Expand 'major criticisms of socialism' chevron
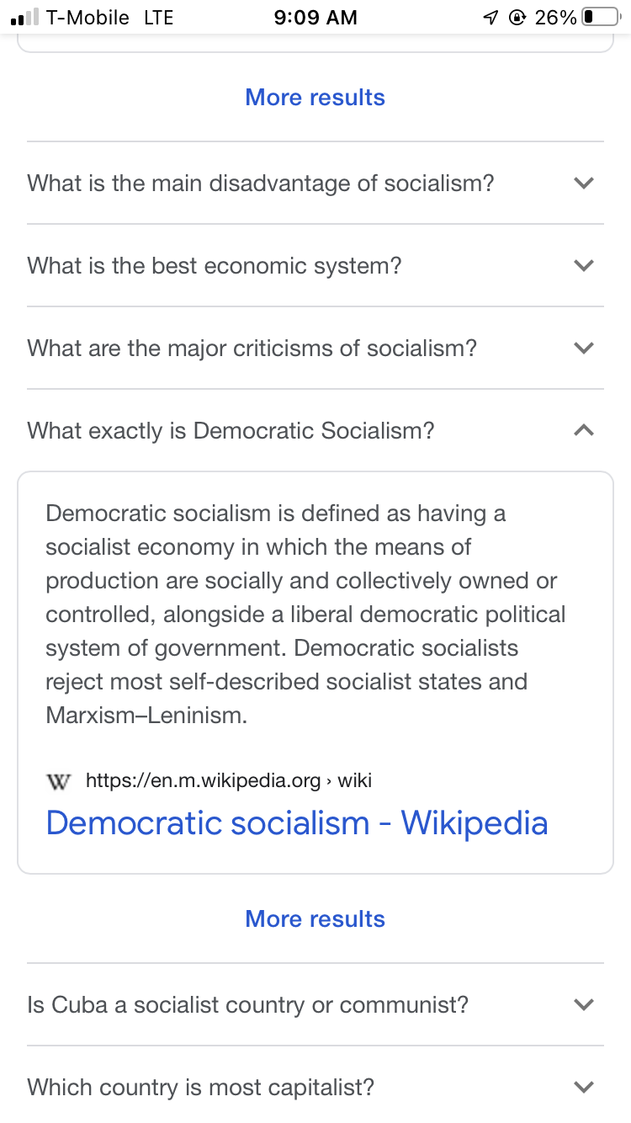This screenshot has width=631, height=1123. [x=583, y=348]
